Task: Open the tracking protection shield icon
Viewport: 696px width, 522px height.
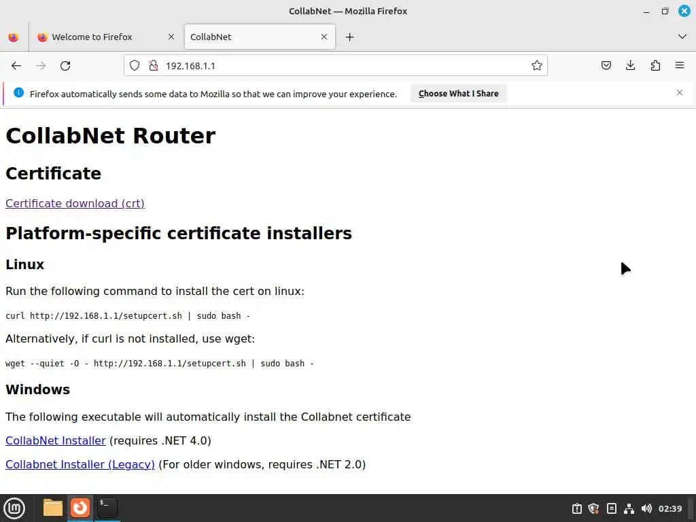Action: coord(135,66)
